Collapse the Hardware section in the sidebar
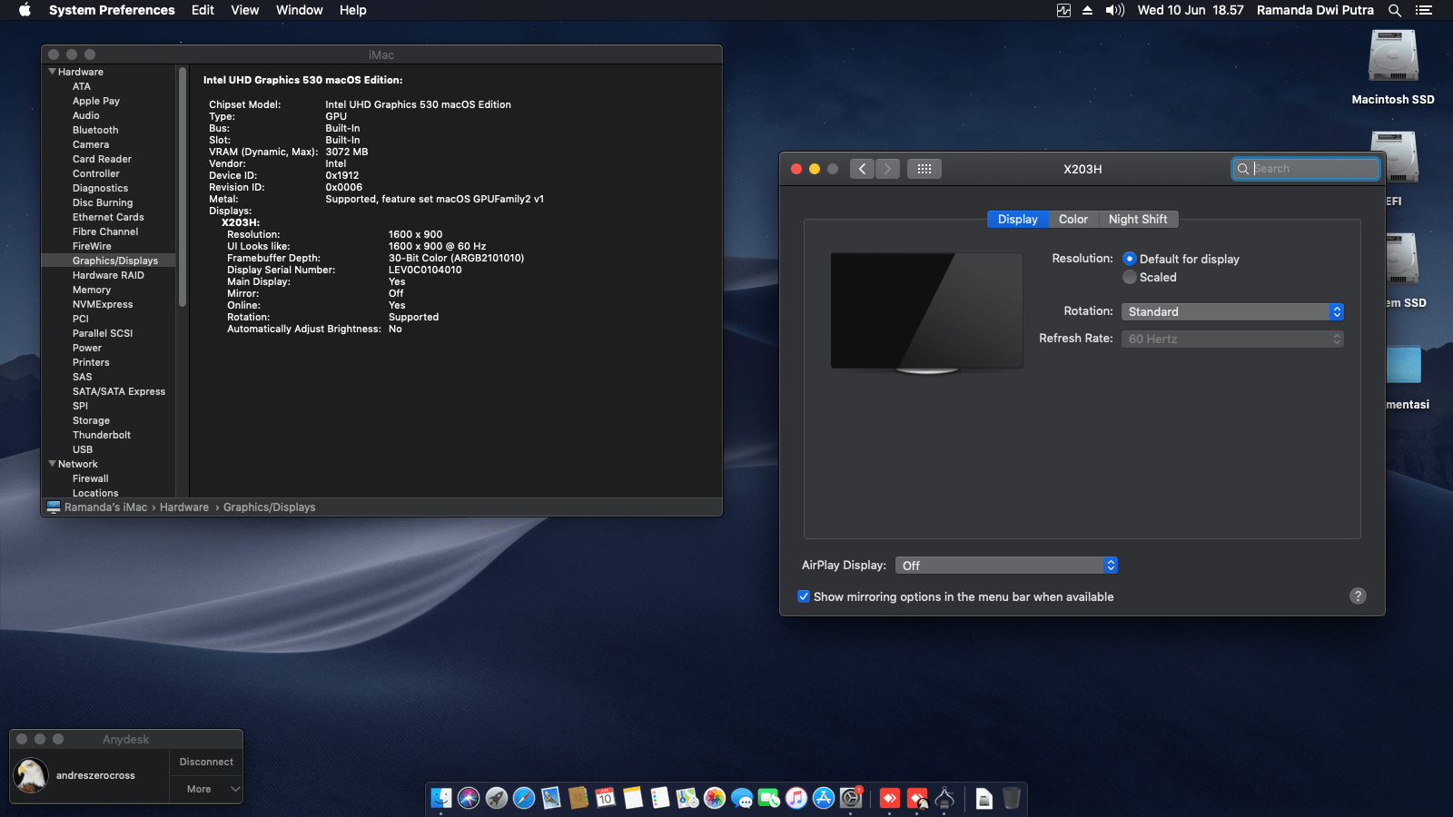This screenshot has width=1453, height=817. point(53,72)
